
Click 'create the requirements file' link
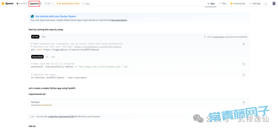[61, 117]
